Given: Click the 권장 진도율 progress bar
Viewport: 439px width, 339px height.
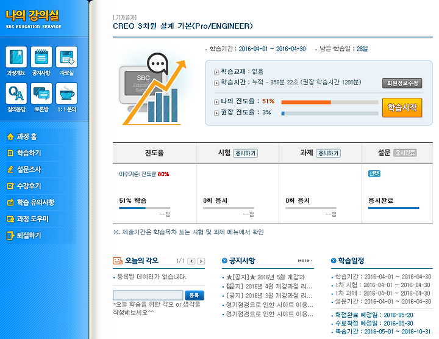Looking at the screenshot, I should click(x=330, y=114).
